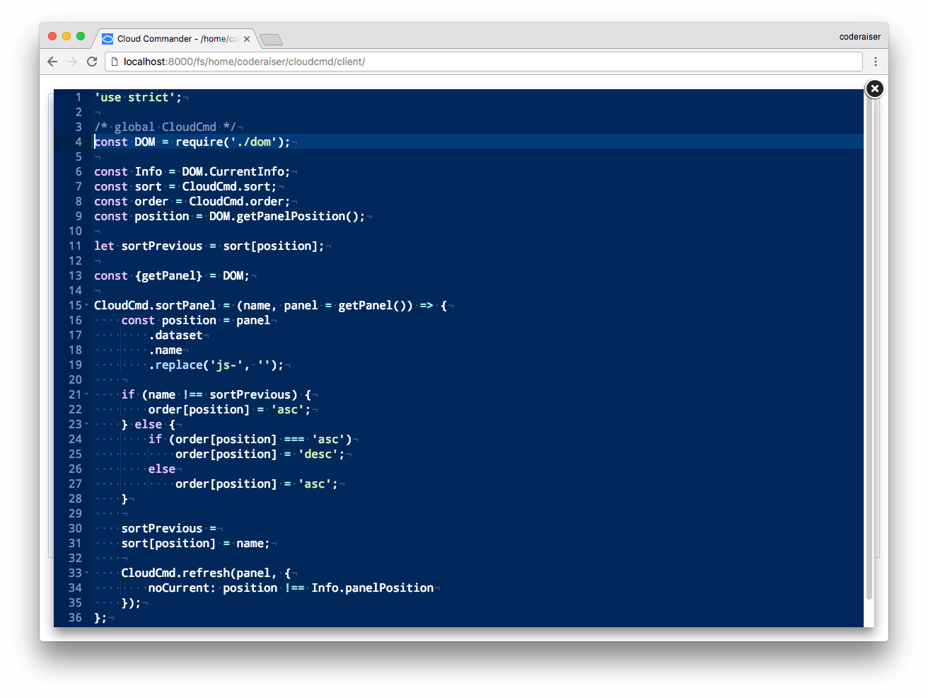Collapse the else block at line 23
The height and width of the screenshot is (698, 928).
(x=87, y=424)
